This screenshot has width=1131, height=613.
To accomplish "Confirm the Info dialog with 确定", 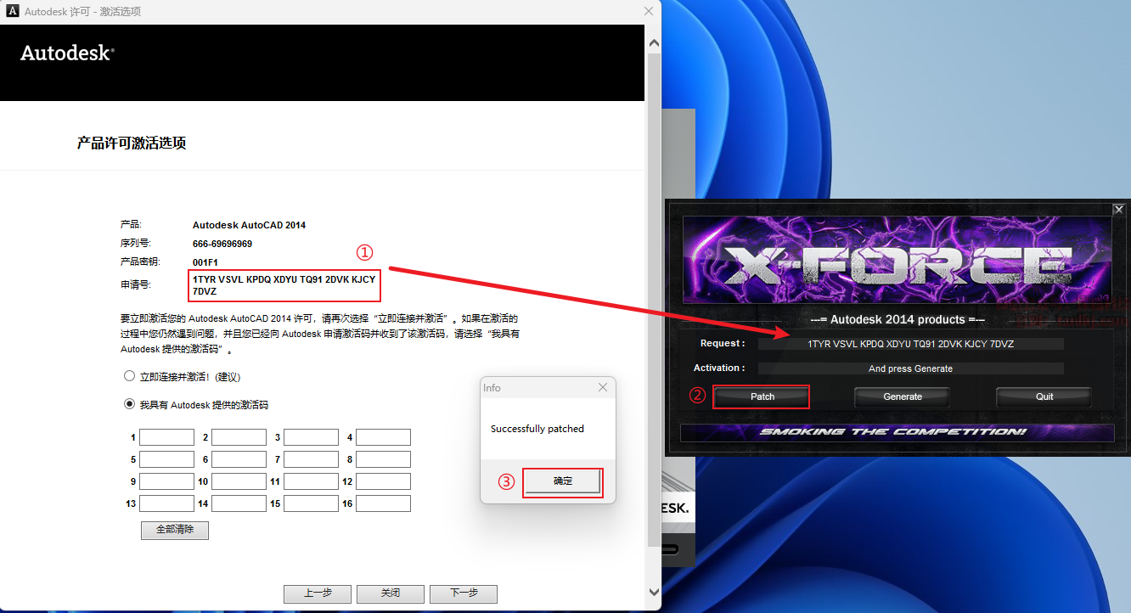I will click(x=563, y=481).
